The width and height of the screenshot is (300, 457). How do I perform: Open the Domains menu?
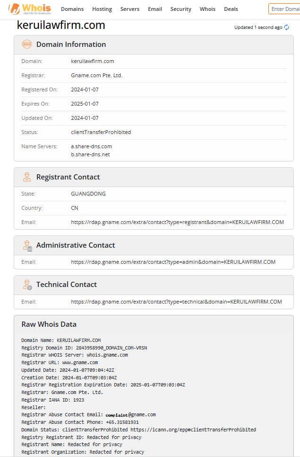pos(72,9)
